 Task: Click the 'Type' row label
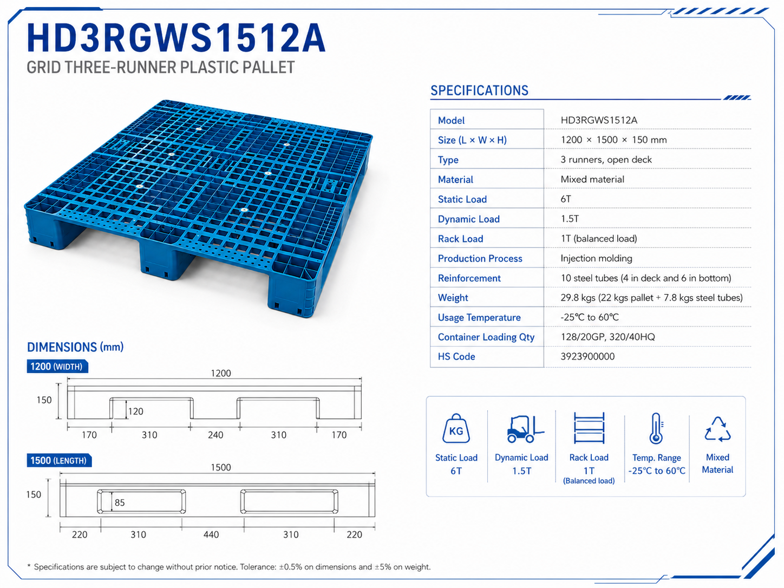[448, 160]
